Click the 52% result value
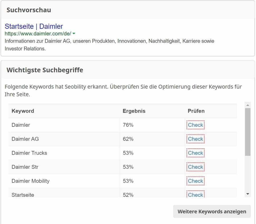The width and height of the screenshot is (256, 224). click(x=128, y=195)
